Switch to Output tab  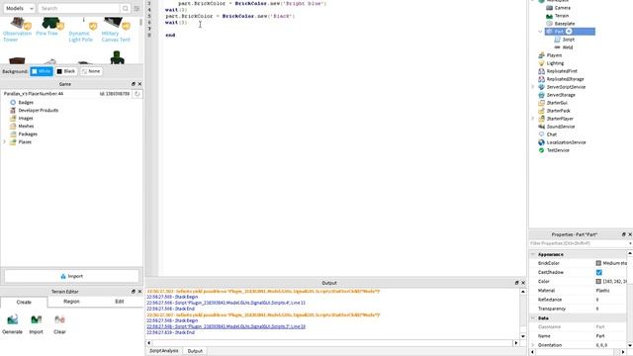click(x=195, y=351)
